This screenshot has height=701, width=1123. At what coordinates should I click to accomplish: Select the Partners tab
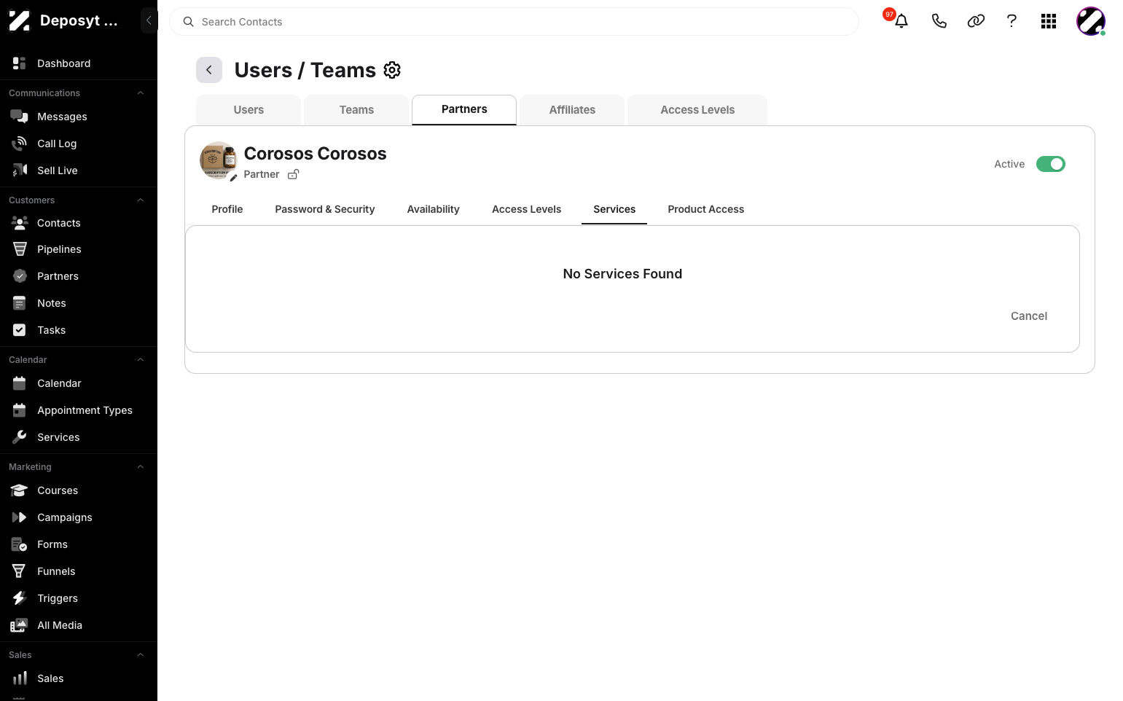point(464,110)
